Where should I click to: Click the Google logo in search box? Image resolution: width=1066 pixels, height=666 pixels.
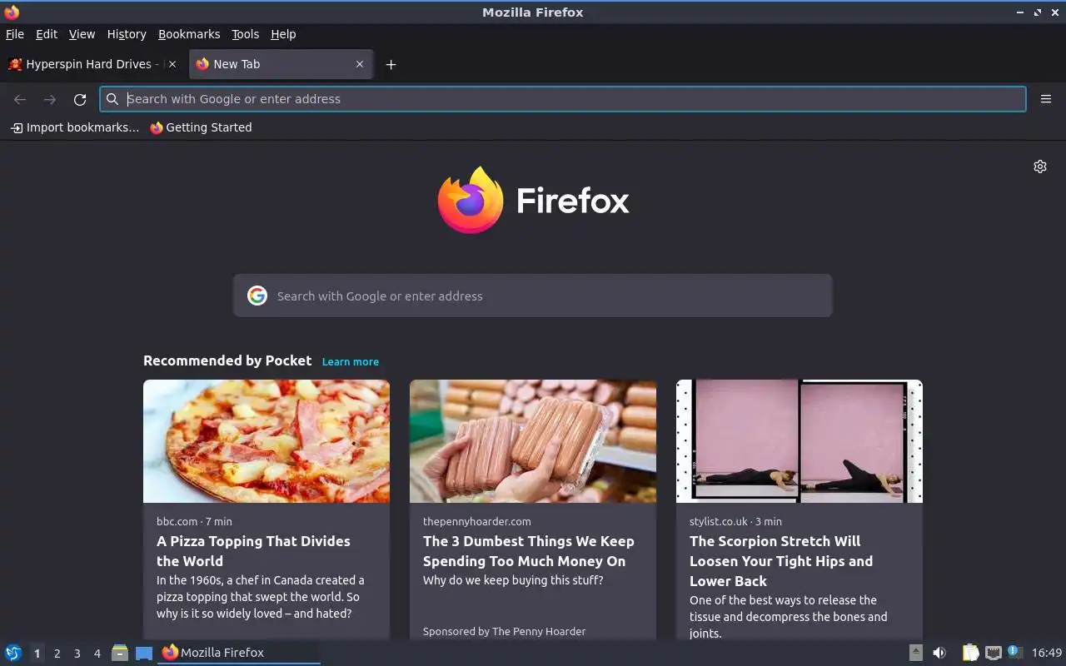[x=257, y=296]
